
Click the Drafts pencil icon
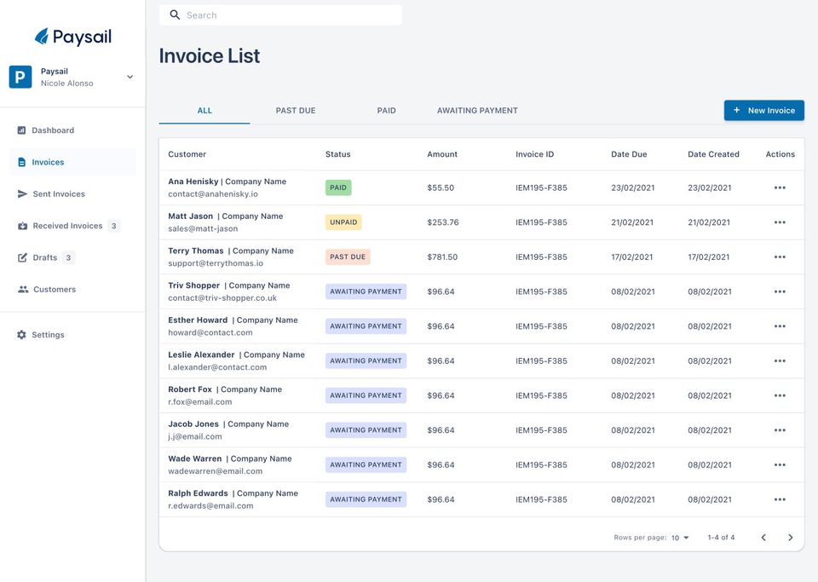pos(22,257)
